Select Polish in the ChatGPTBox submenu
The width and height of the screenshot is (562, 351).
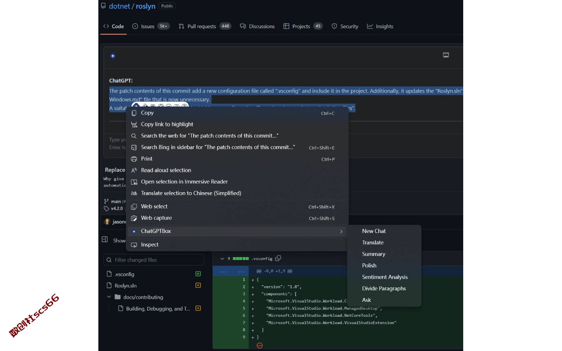coord(384,265)
